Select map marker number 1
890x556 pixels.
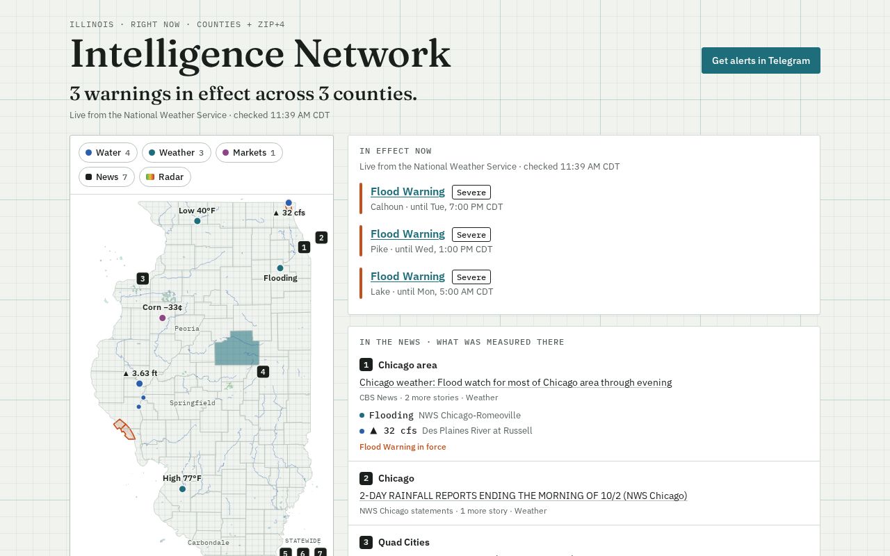304,247
